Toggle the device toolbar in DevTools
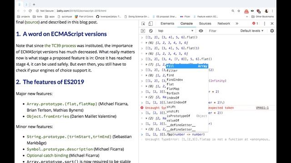Viewport: 291px width, 163px height. 151,24
